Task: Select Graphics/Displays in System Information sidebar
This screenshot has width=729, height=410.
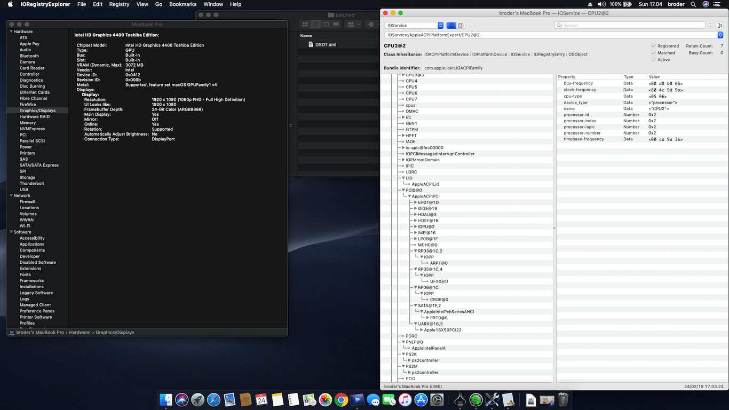Action: point(37,111)
